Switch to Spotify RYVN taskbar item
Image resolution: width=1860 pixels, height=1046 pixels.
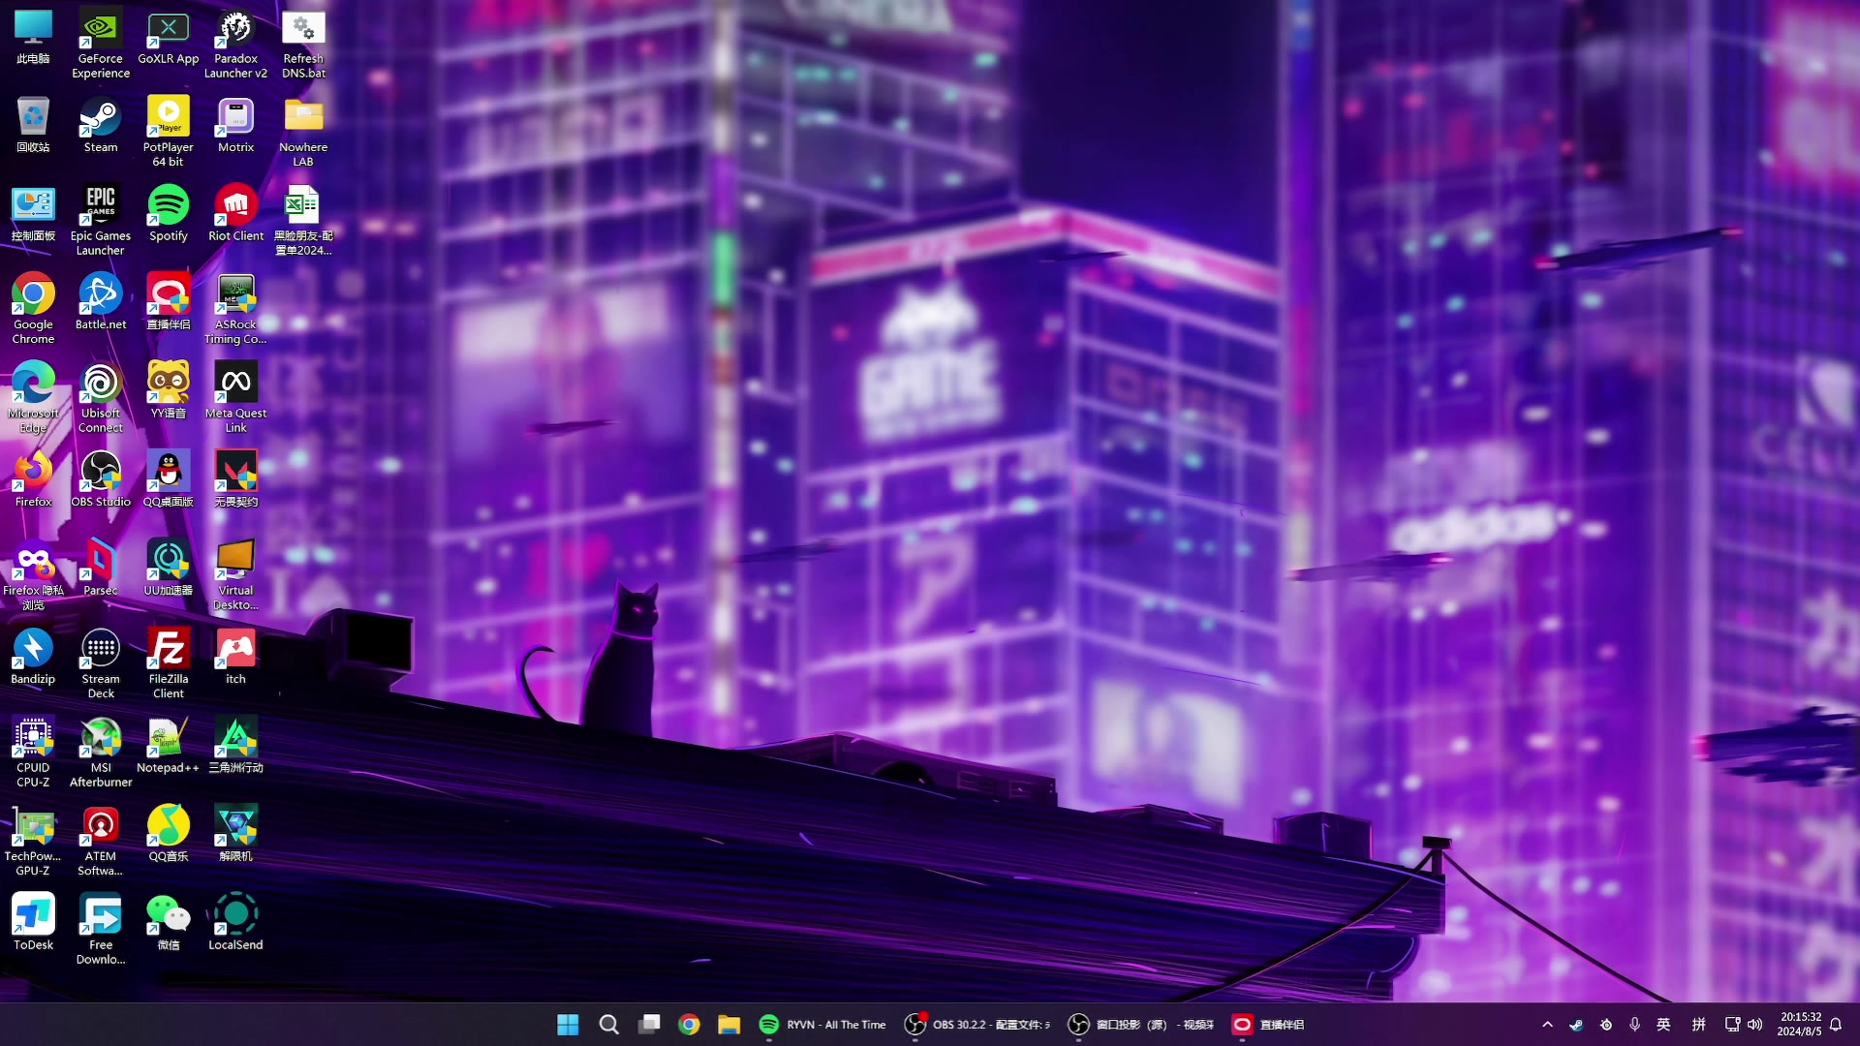[822, 1025]
